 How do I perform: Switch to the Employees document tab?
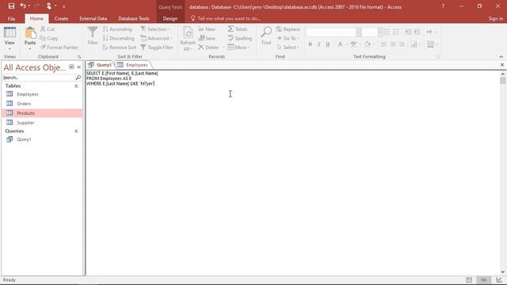(133, 65)
